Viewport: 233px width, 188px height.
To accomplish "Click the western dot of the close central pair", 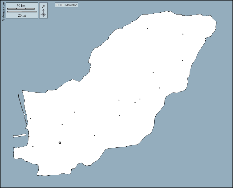I will [135, 103].
